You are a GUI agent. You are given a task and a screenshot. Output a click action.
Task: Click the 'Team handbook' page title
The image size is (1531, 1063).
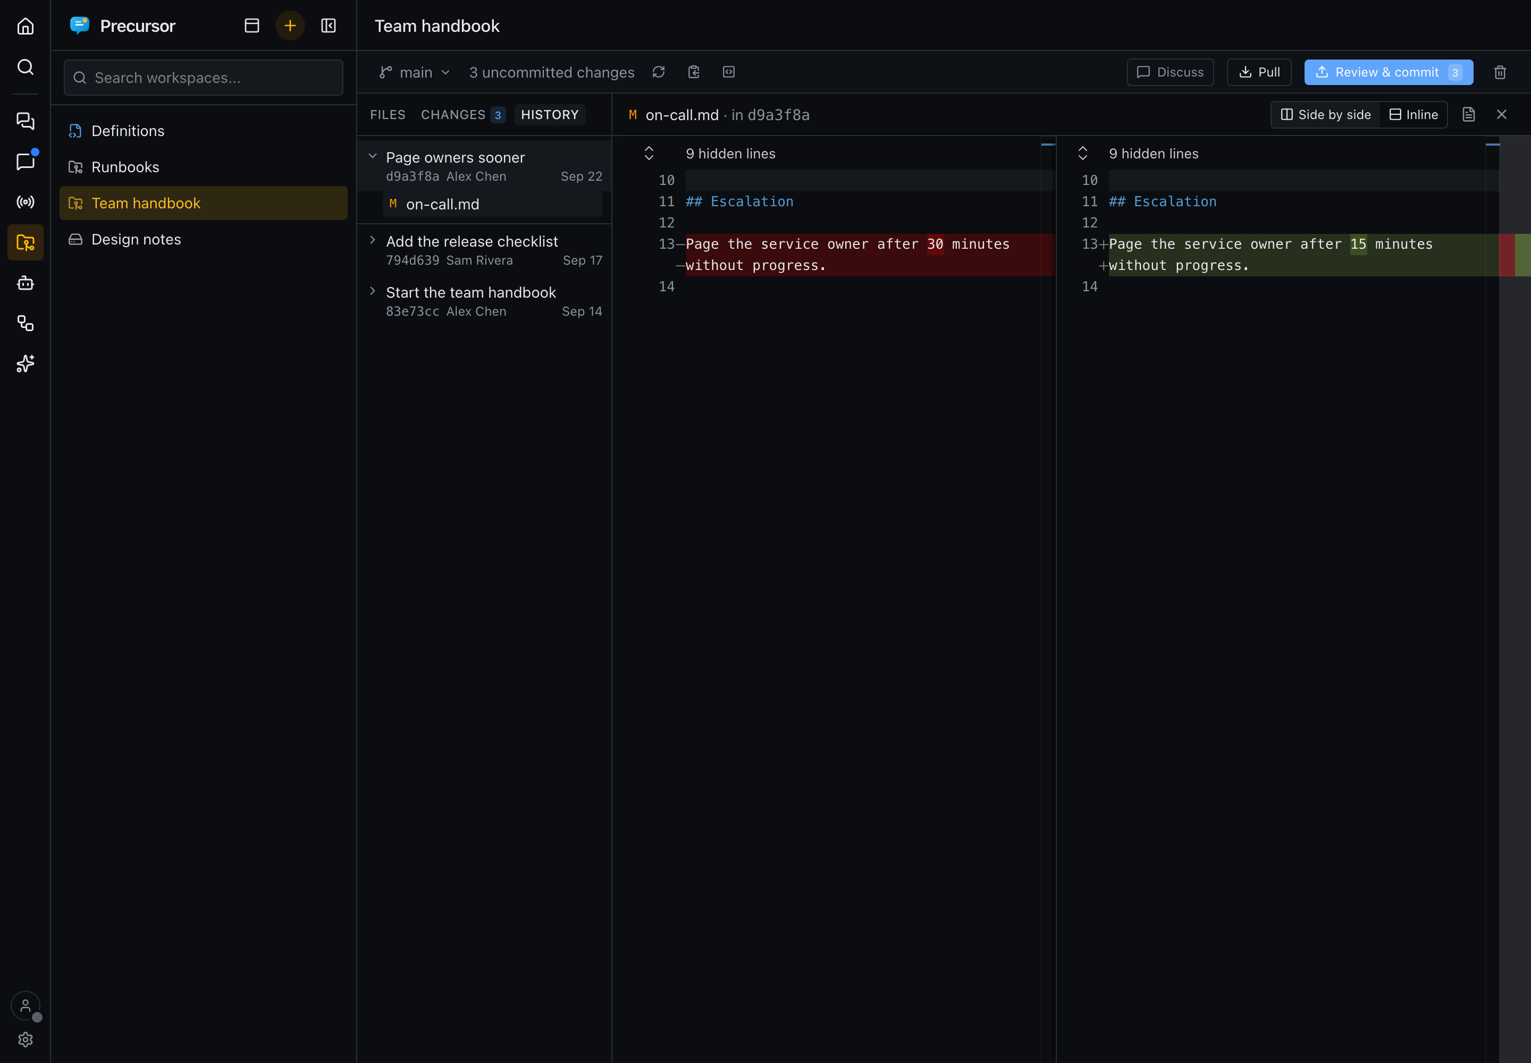click(437, 26)
